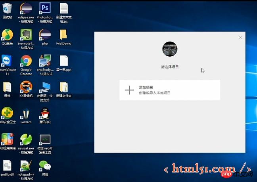Screen dimensions: 257x182
Task: Click the navicat.exe shortcut icon
Action: point(26,140)
